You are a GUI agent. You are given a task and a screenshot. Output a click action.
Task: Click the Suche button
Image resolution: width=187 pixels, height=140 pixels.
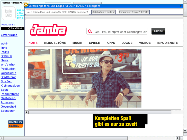click(158, 31)
